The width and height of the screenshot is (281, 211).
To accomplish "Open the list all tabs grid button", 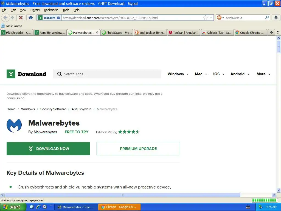I will pos(278,32).
